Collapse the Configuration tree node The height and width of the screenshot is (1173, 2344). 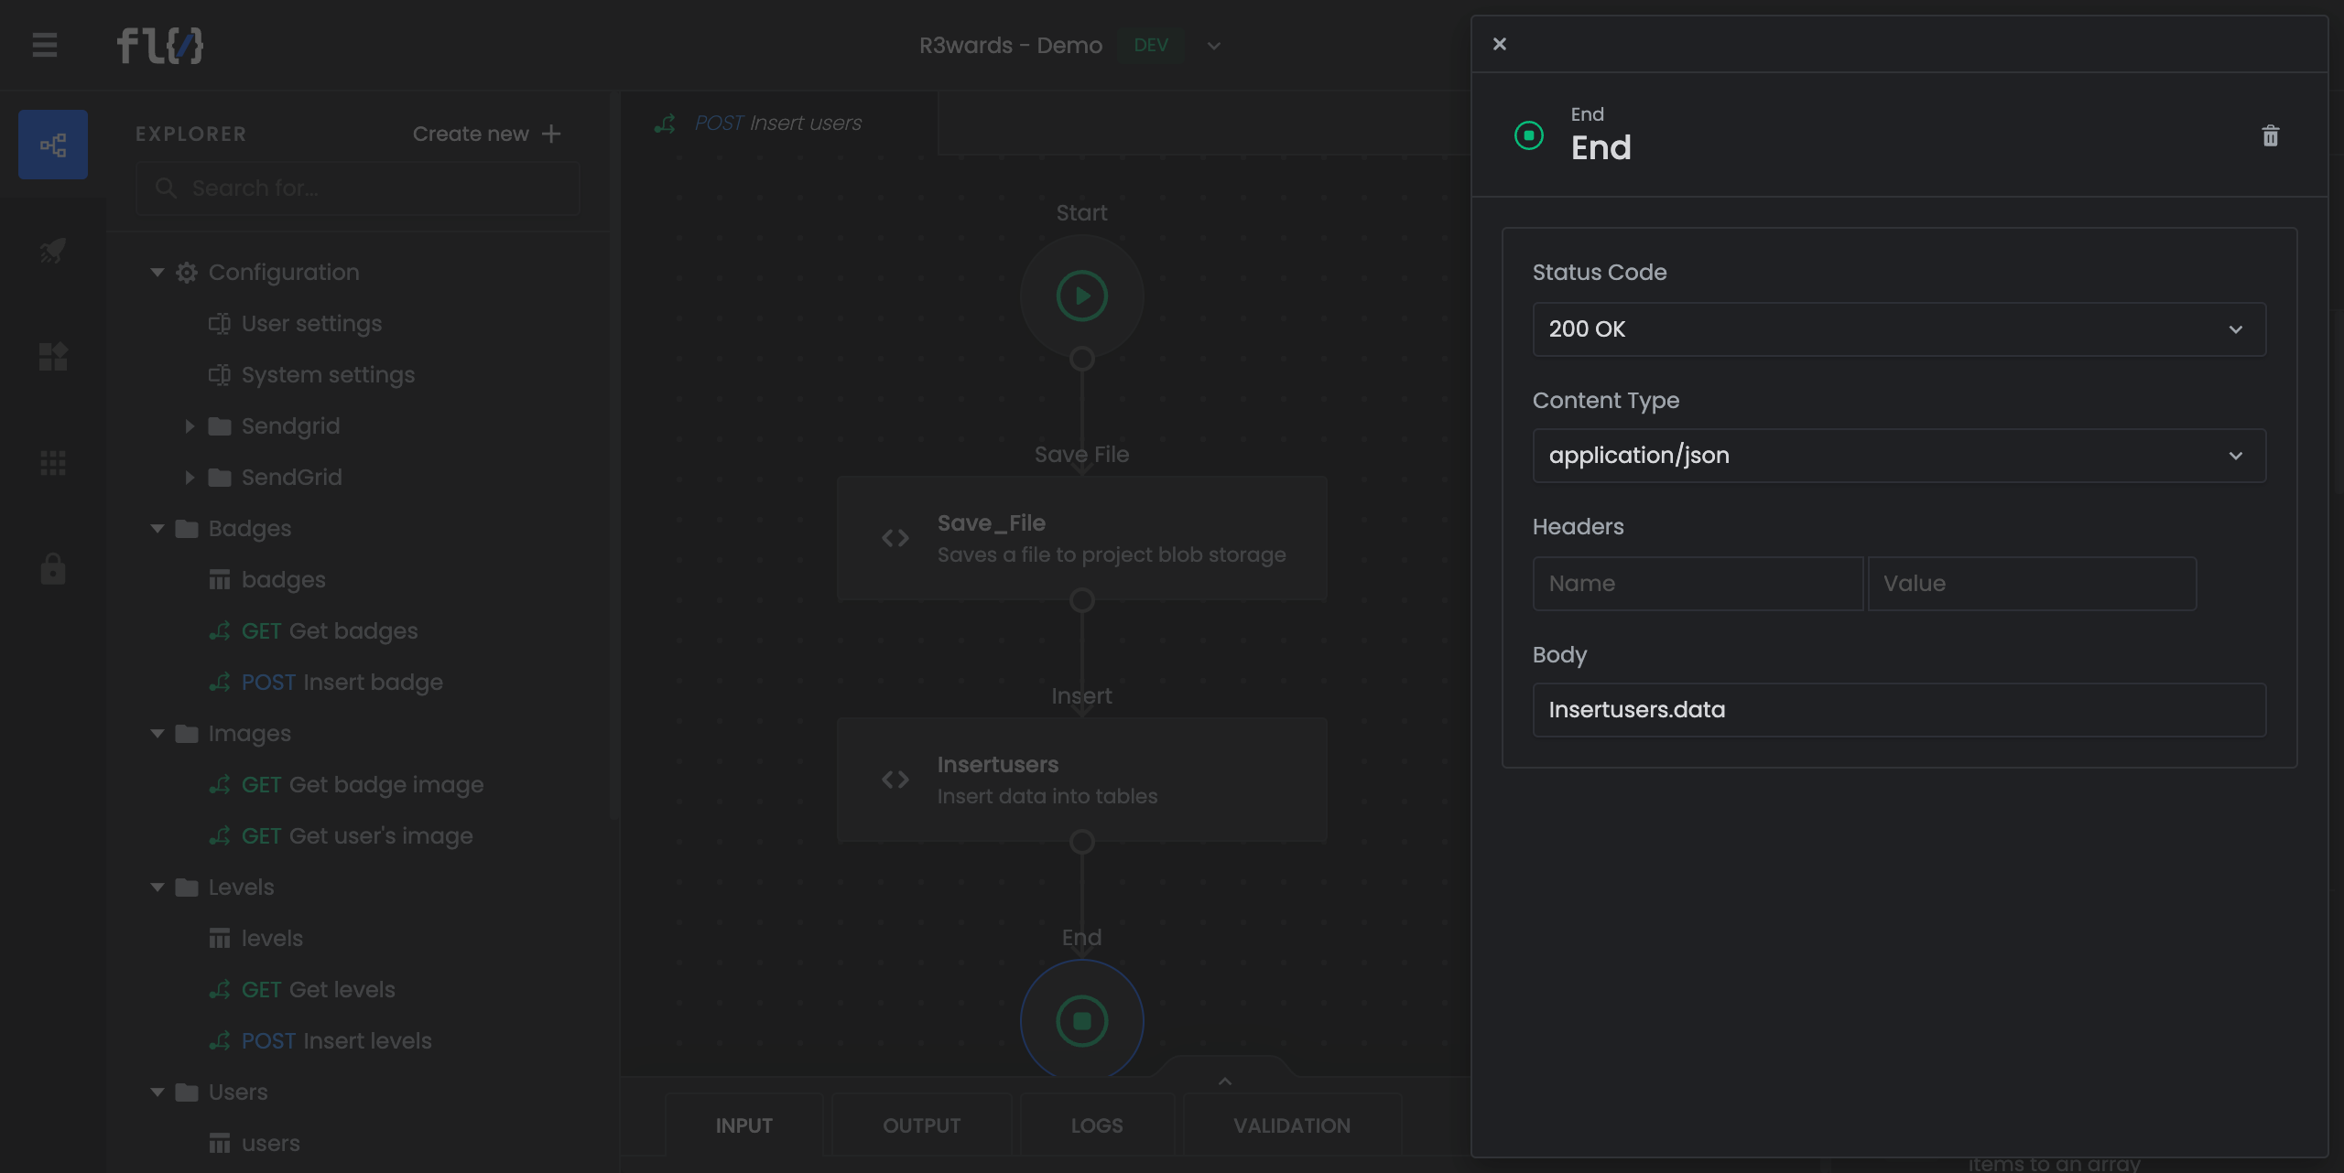pyautogui.click(x=157, y=273)
